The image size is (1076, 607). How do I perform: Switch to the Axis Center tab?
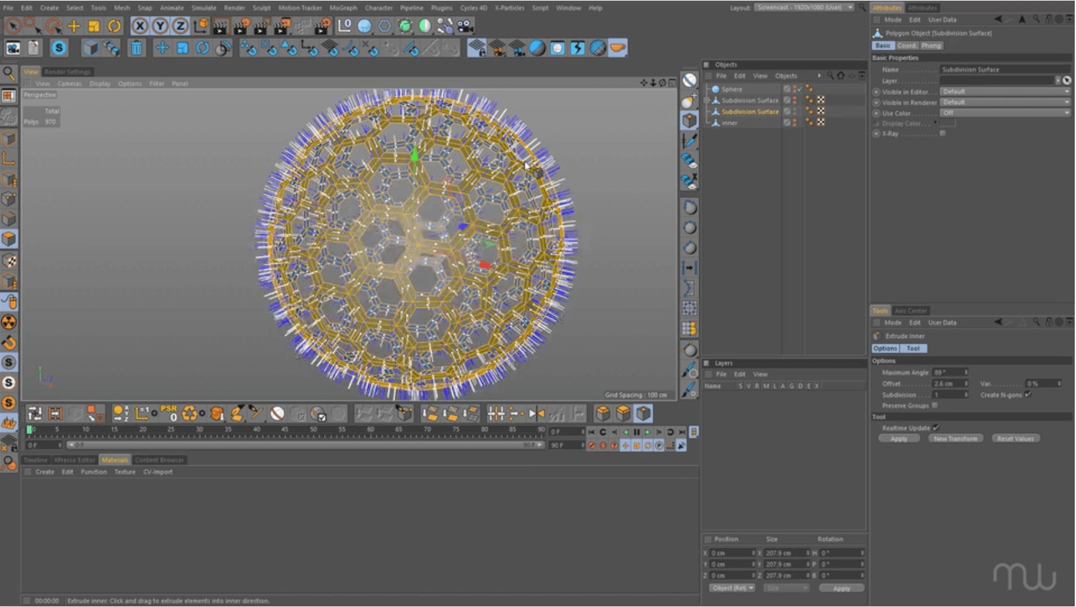coord(911,310)
